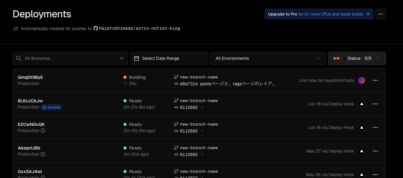Focus the All Branches search field
The width and height of the screenshot is (403, 178).
click(x=70, y=58)
